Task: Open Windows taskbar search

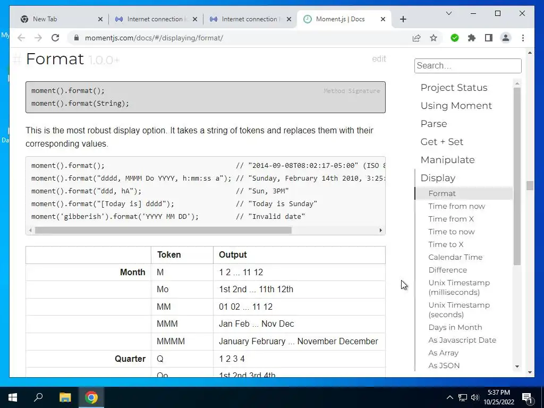Action: click(x=38, y=397)
